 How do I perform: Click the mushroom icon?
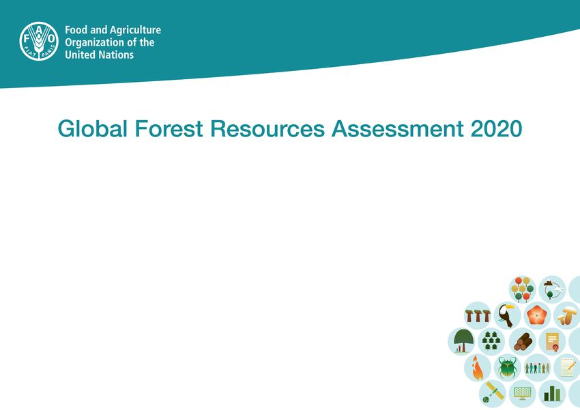pos(567,315)
